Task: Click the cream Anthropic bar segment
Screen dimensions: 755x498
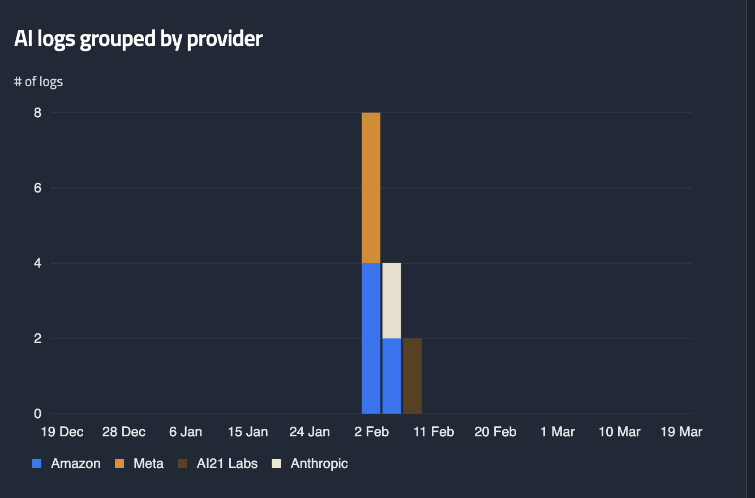Action: click(x=392, y=300)
